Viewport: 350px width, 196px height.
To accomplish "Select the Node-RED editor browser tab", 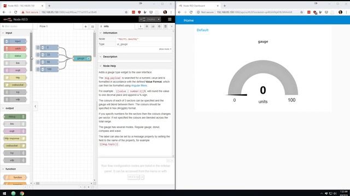I will pyautogui.click(x=24, y=5).
